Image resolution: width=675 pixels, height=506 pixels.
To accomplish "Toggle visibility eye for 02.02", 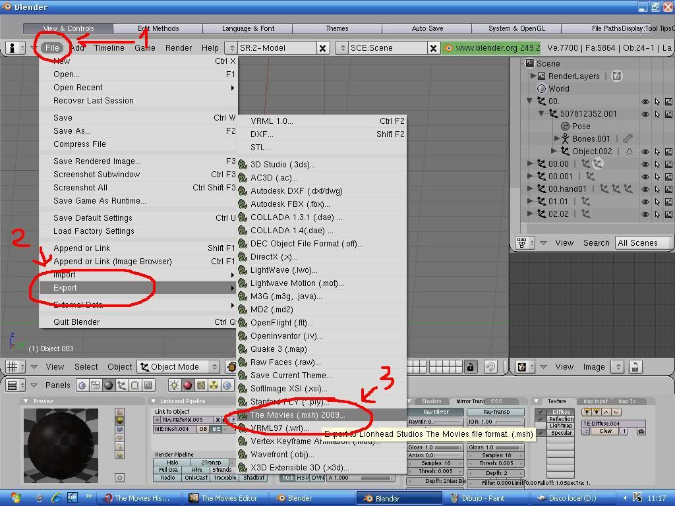I will 645,214.
